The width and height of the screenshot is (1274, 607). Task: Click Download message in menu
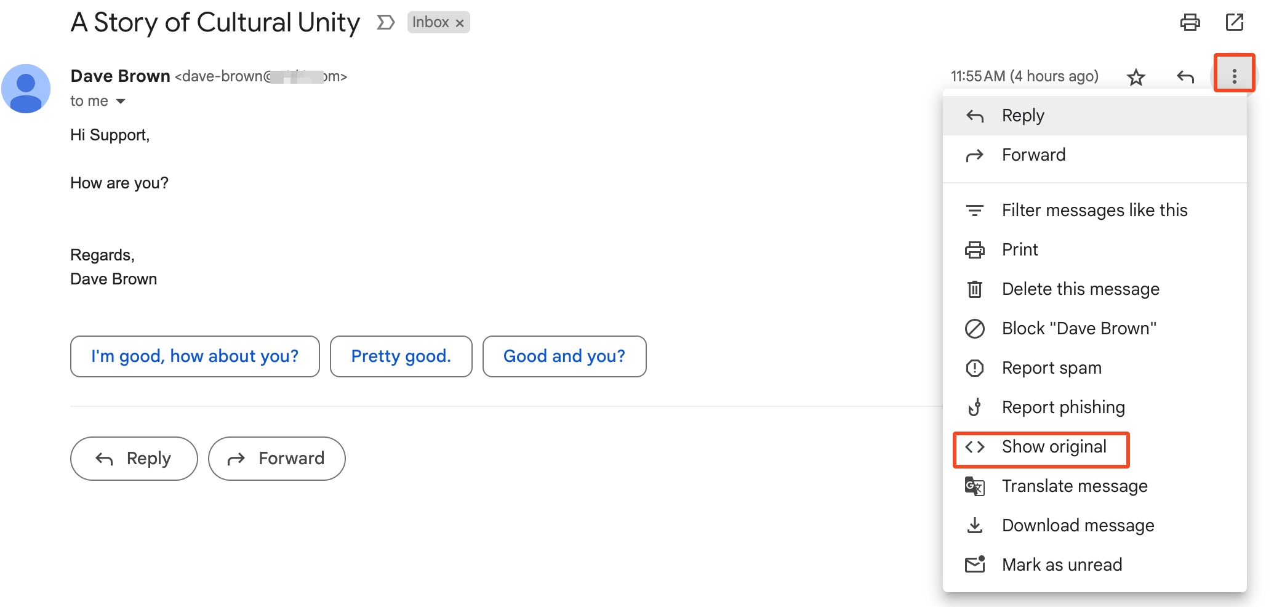[1077, 526]
